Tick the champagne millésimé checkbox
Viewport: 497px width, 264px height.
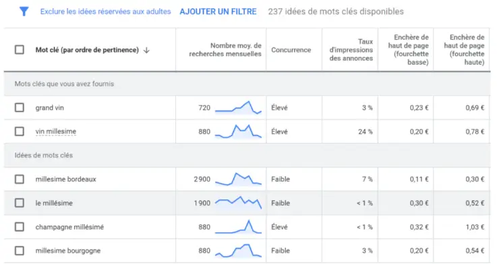pos(20,227)
